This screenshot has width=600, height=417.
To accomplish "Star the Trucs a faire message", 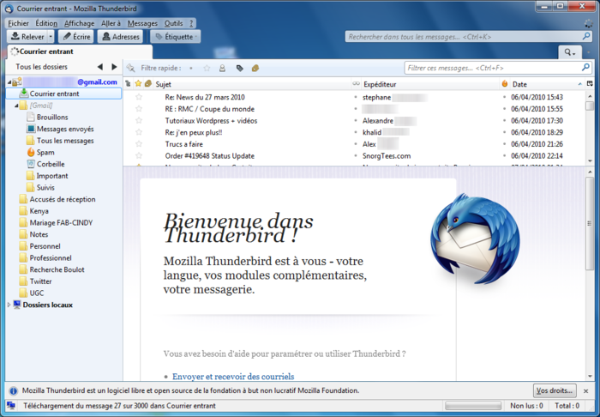I will tap(139, 144).
